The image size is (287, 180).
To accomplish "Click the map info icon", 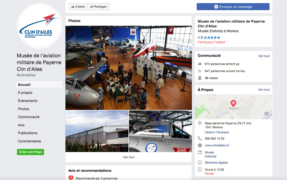I will point(266,114).
